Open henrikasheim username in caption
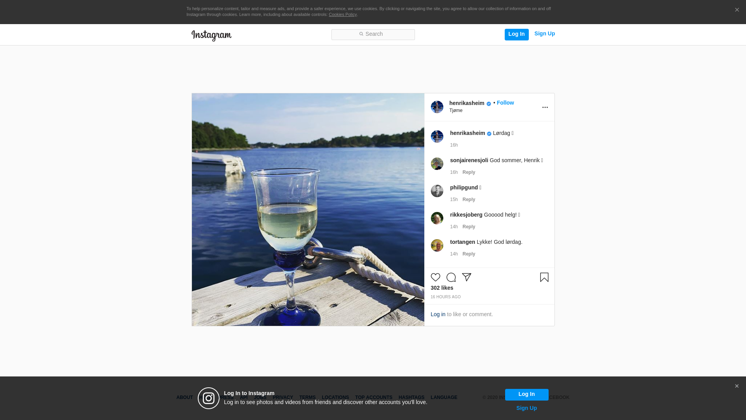746x420 pixels. tap(467, 133)
